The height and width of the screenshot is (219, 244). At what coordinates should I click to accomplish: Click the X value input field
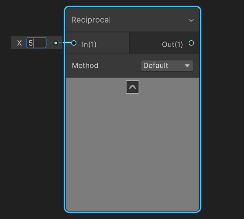36,43
